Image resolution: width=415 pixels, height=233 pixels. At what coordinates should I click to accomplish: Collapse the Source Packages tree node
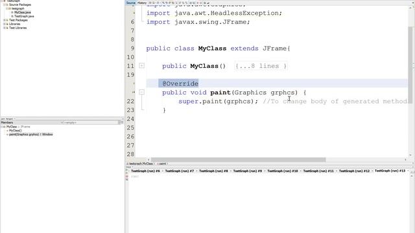pos(4,5)
